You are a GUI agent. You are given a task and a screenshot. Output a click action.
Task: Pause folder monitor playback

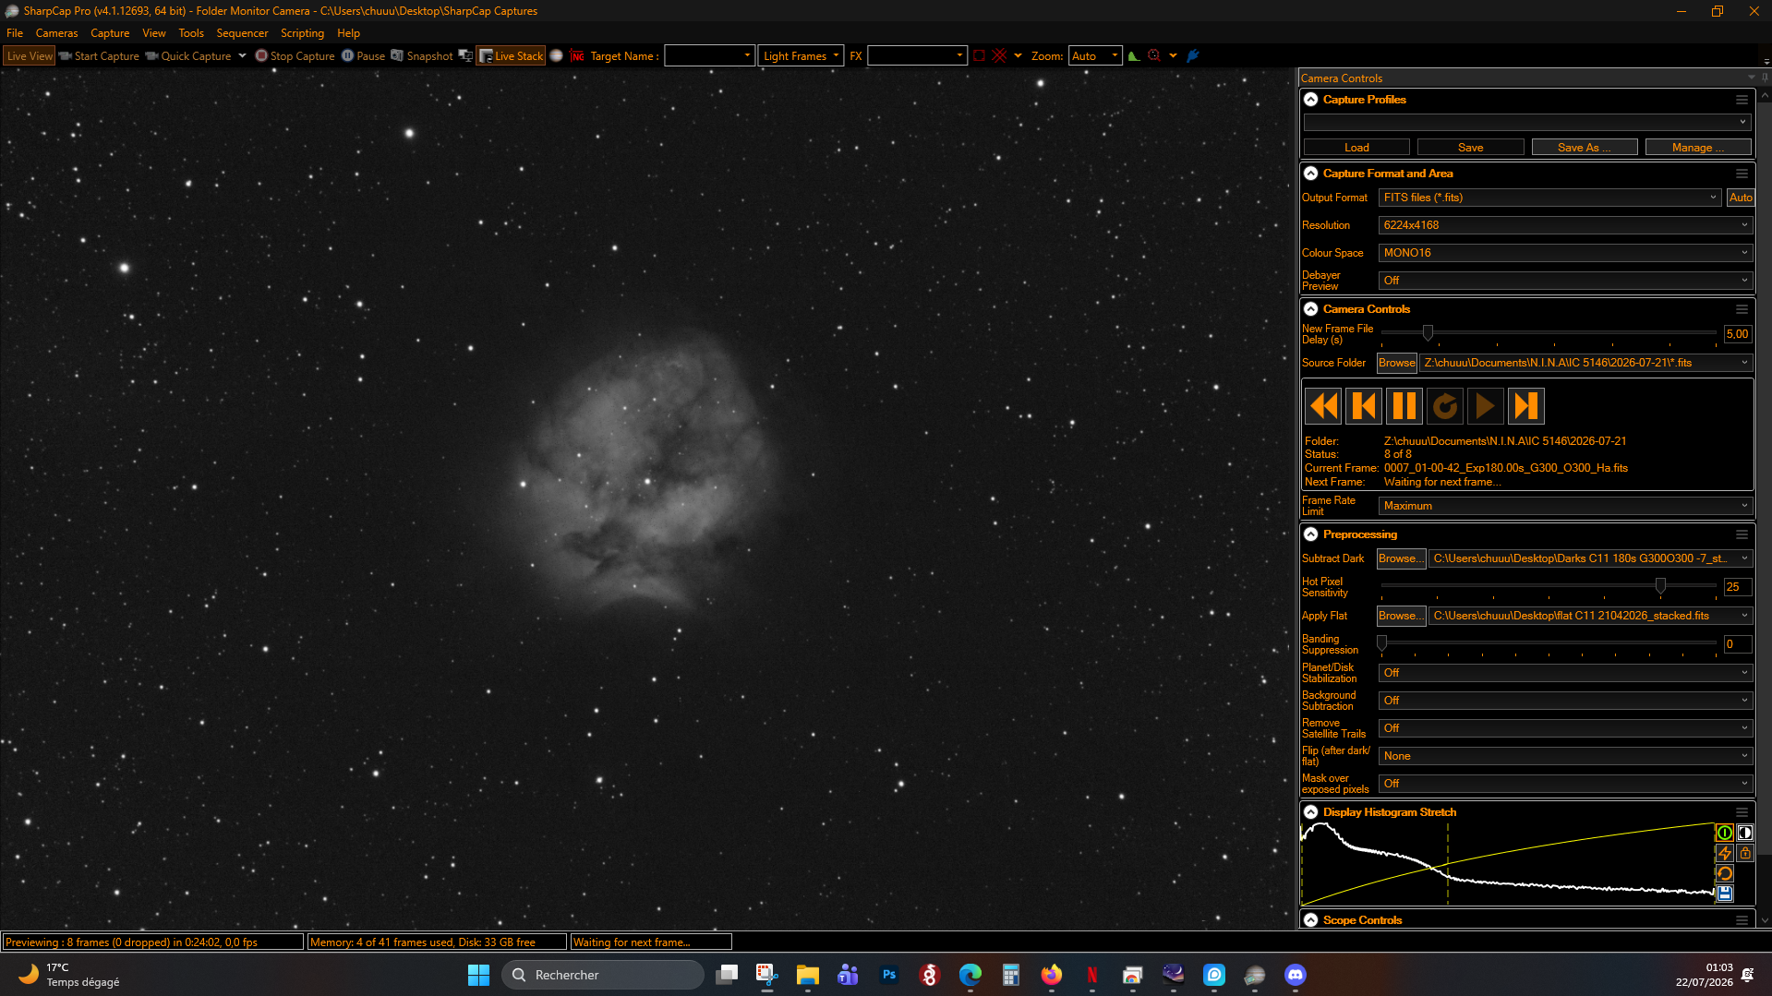pos(1404,406)
